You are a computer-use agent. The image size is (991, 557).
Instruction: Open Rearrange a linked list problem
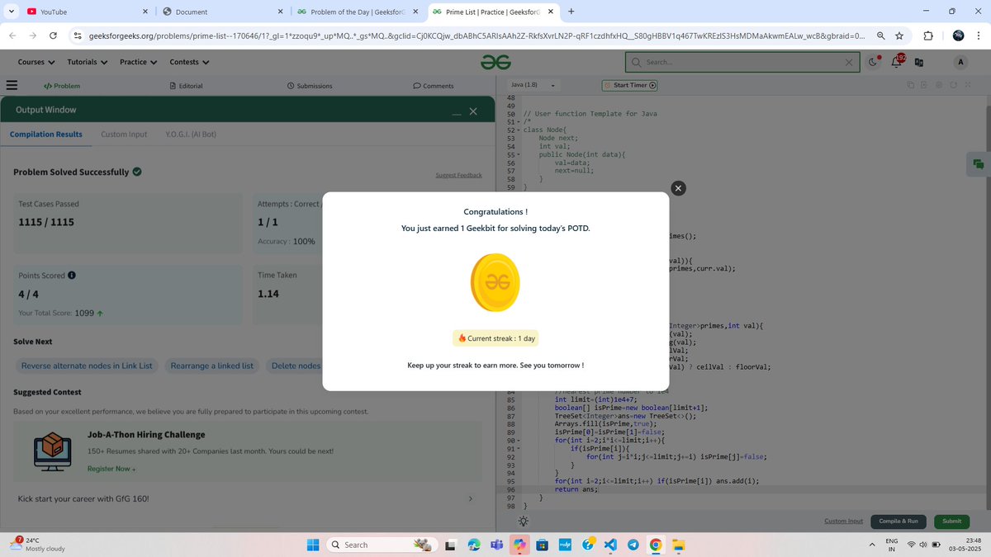(211, 366)
